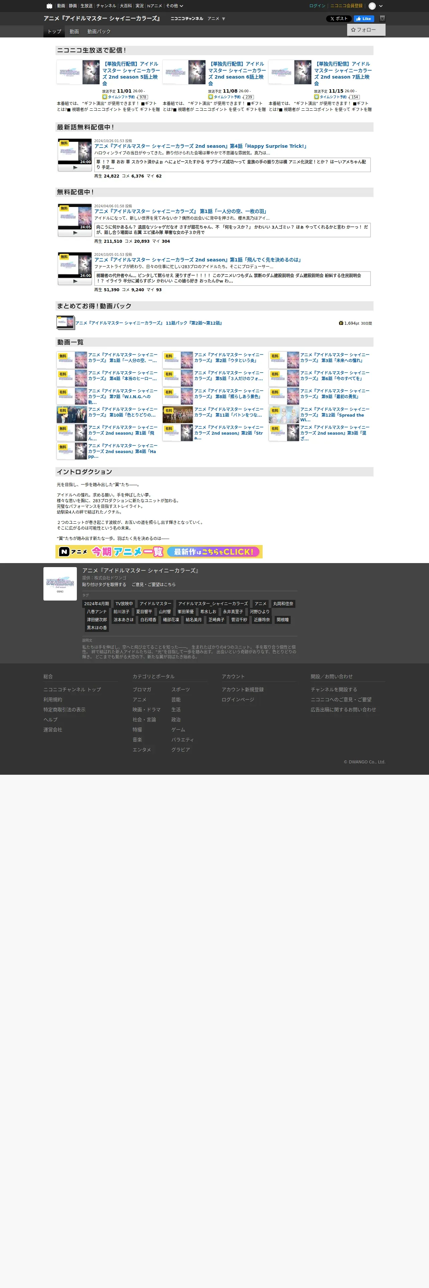The image size is (429, 1288).
Task: Open the その他 dropdown in top bar
Action: tap(175, 6)
